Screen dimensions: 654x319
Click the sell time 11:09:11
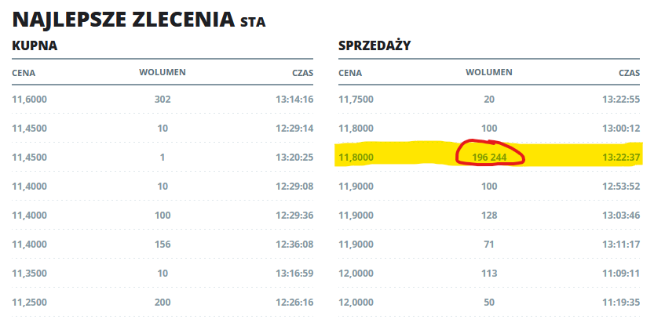click(621, 274)
